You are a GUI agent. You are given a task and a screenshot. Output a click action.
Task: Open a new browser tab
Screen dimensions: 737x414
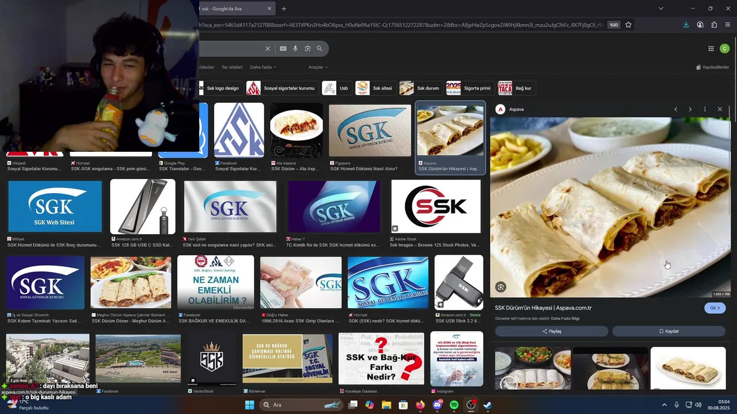coord(284,9)
